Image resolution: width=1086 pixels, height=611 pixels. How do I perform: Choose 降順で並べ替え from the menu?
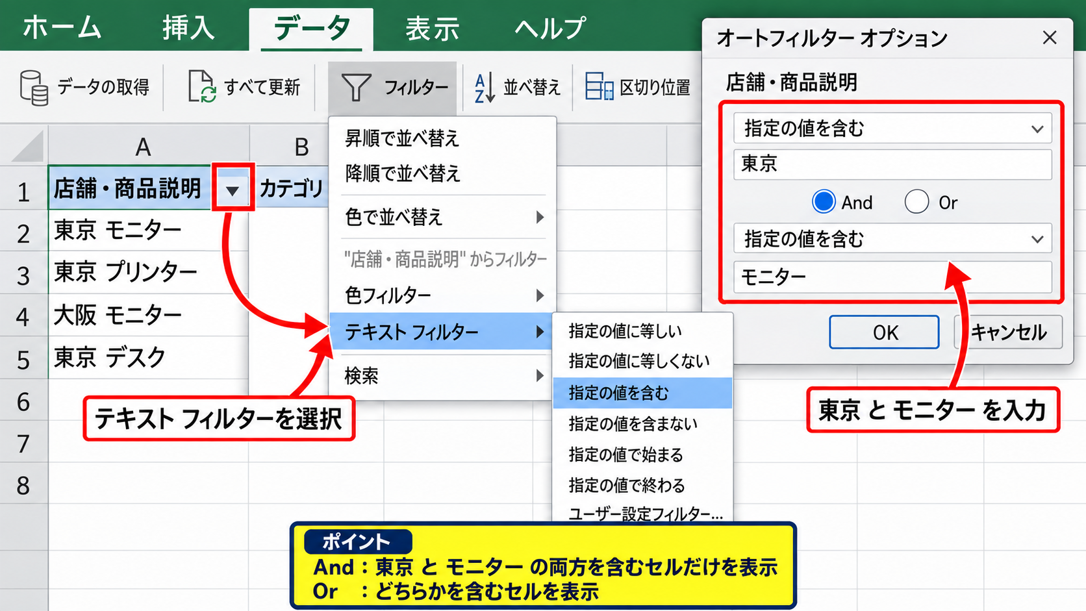click(x=444, y=173)
